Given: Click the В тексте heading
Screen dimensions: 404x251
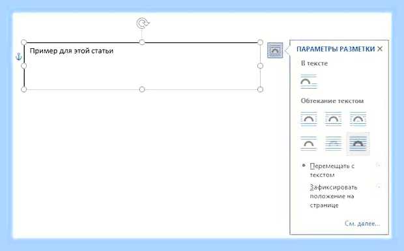Looking at the screenshot, I should tap(314, 63).
